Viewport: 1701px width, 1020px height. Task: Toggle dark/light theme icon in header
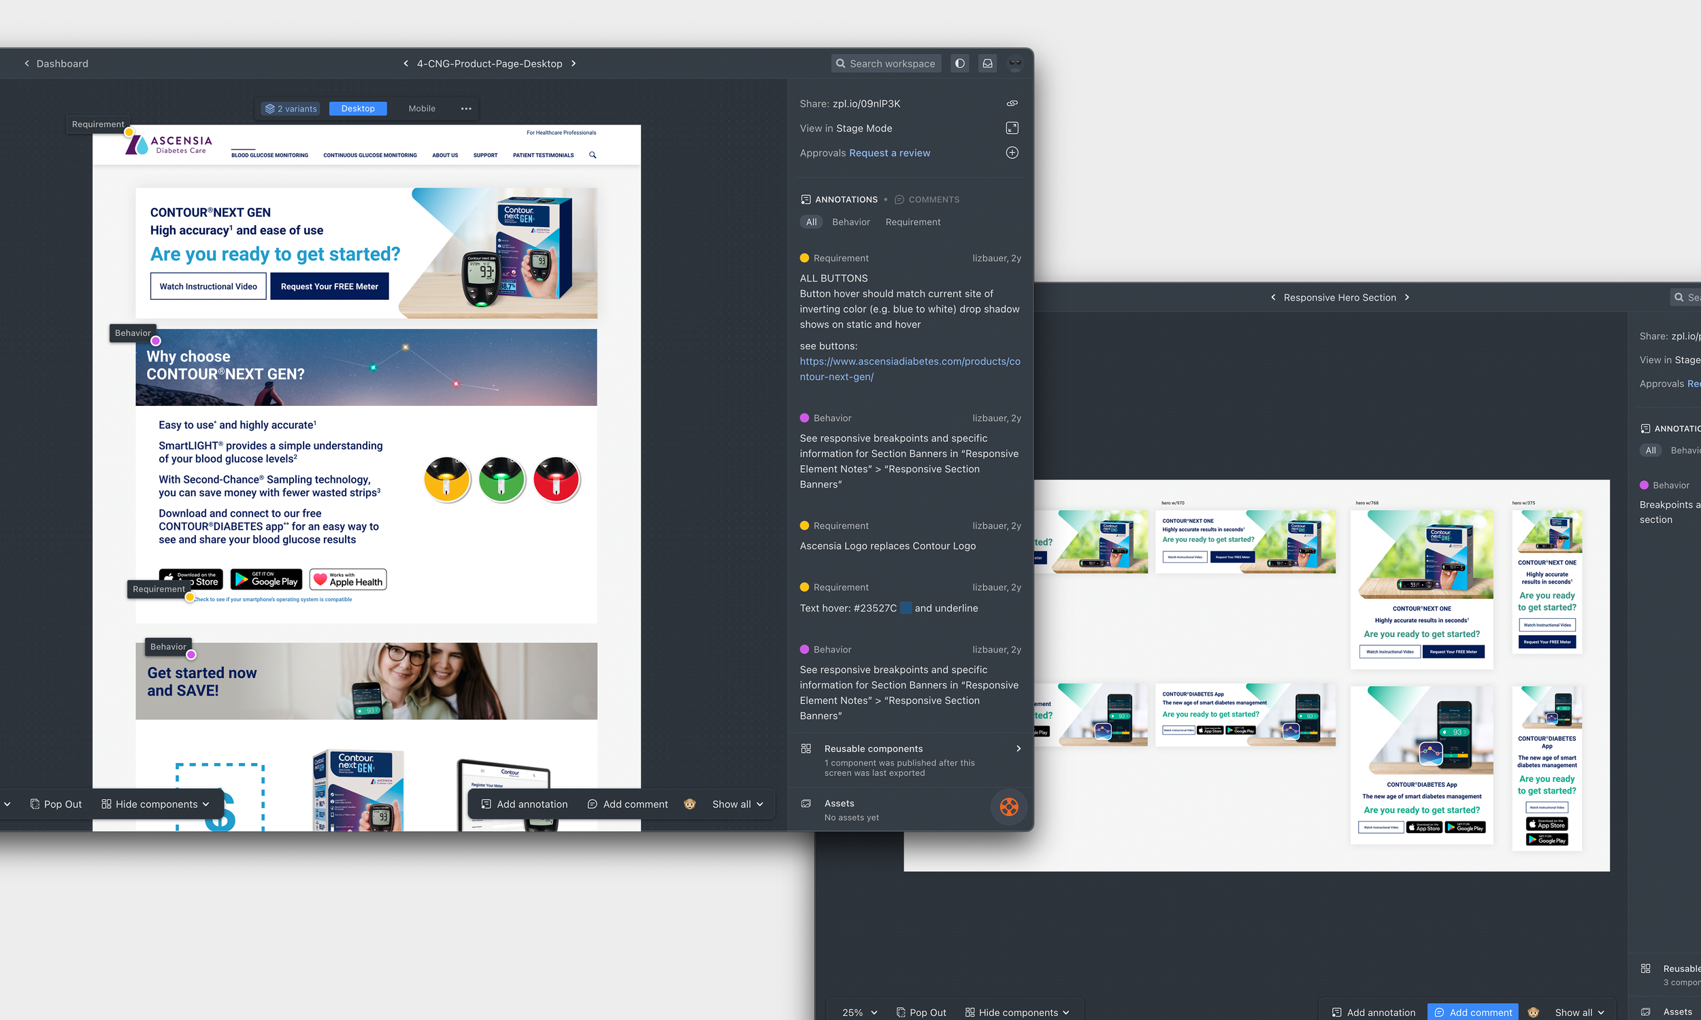pos(959,63)
